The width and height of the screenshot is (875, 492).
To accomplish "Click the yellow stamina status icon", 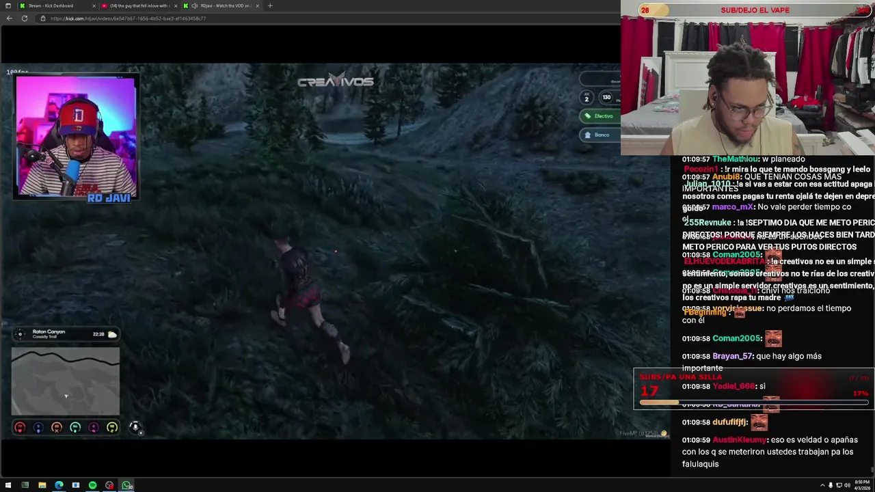I will pos(112,428).
